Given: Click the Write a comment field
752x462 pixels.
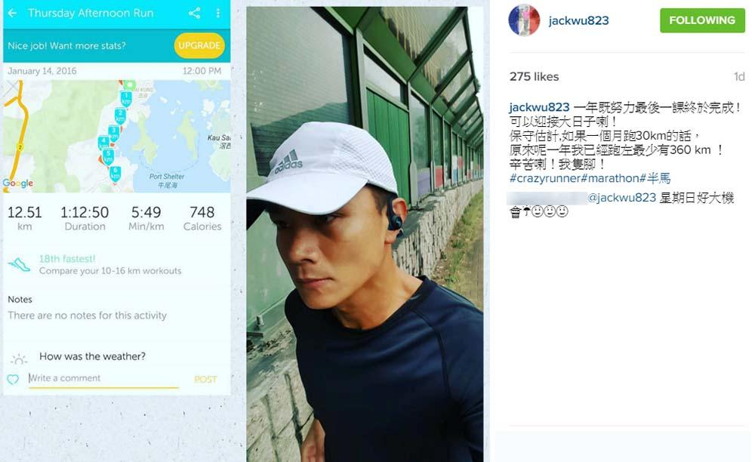Looking at the screenshot, I should tap(103, 378).
